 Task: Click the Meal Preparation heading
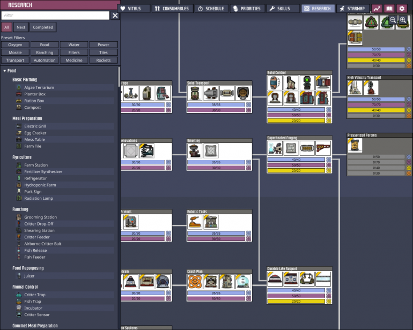(27, 118)
